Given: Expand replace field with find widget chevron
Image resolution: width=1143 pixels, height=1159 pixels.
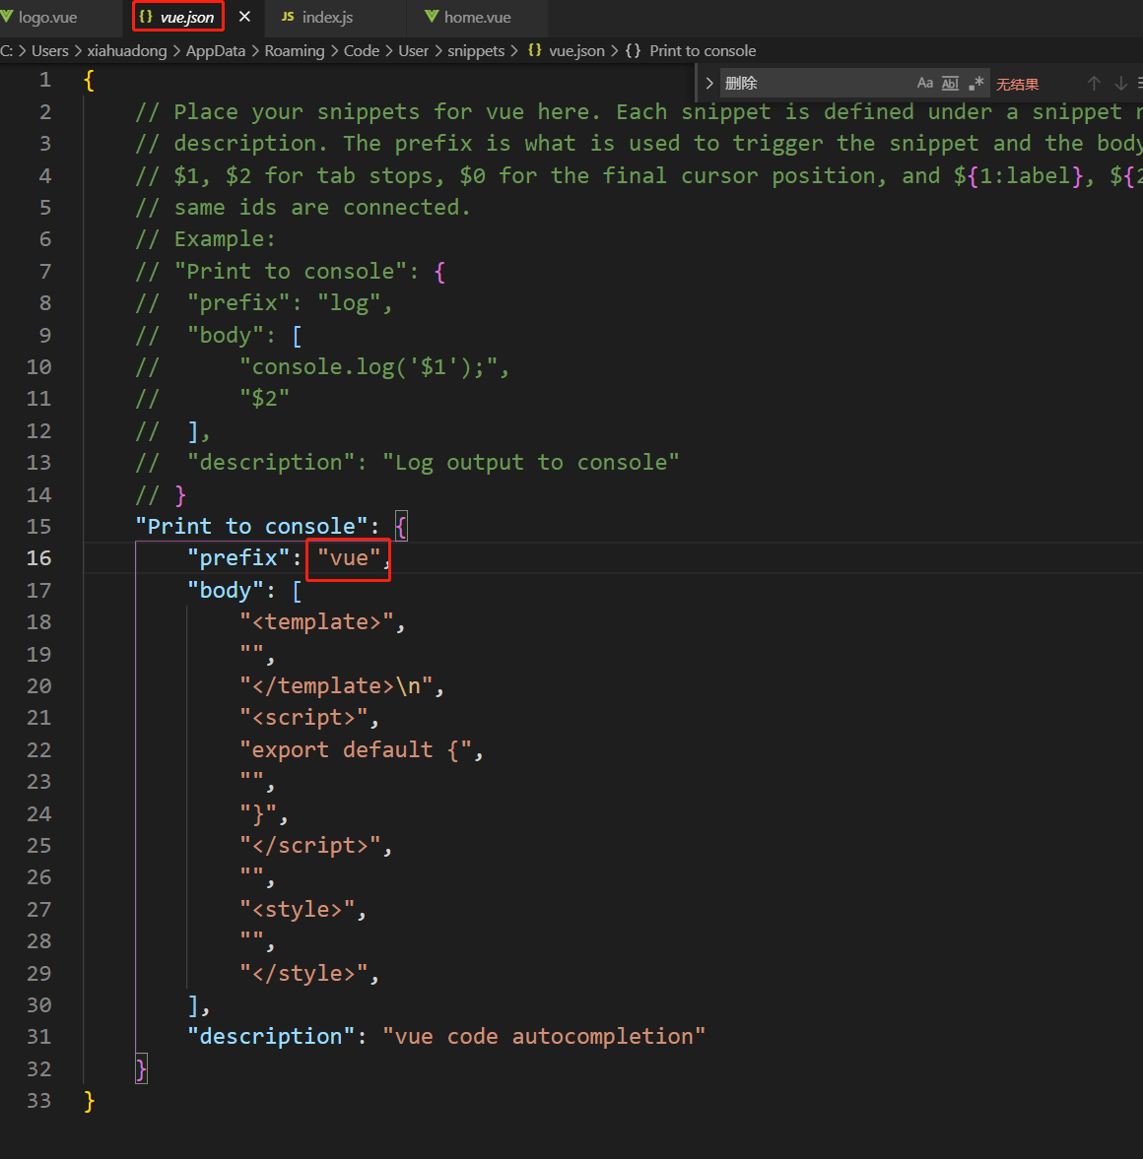Looking at the screenshot, I should pyautogui.click(x=709, y=83).
